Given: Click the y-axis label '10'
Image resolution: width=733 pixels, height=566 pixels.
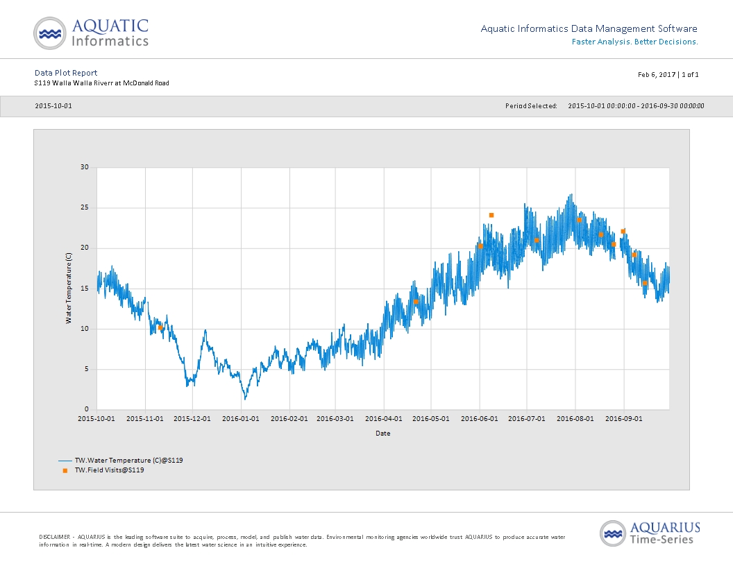Looking at the screenshot, I should [x=84, y=329].
